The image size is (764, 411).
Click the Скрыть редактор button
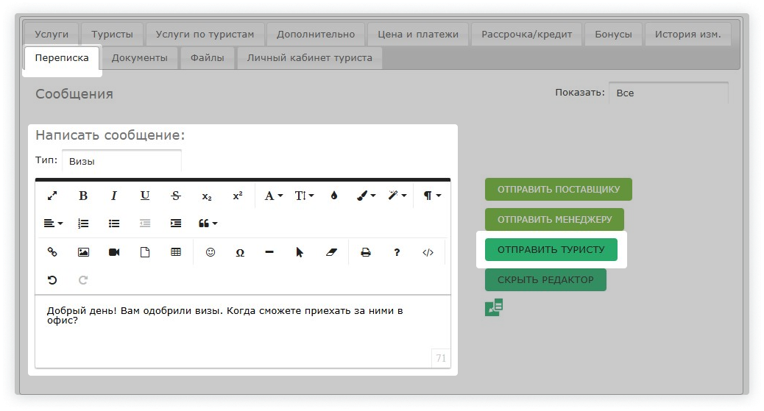click(545, 280)
